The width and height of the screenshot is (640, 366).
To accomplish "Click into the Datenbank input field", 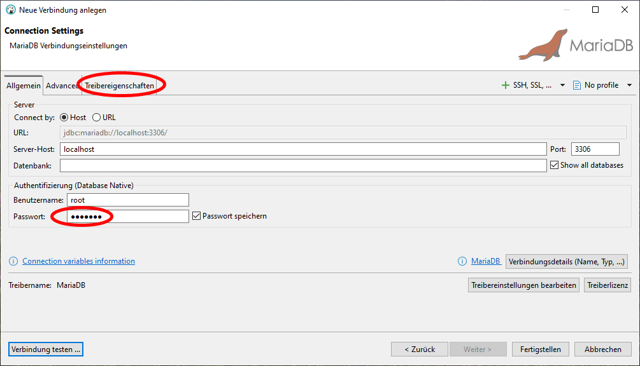I will coord(303,165).
